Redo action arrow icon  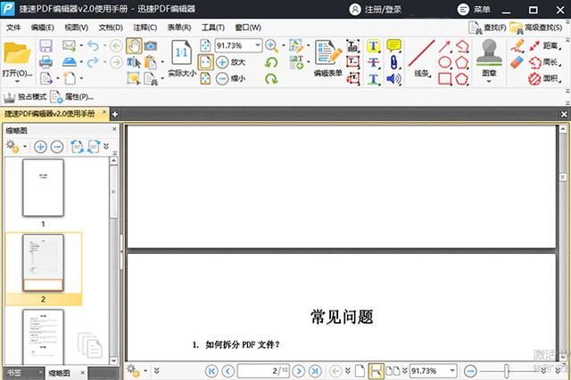click(93, 62)
